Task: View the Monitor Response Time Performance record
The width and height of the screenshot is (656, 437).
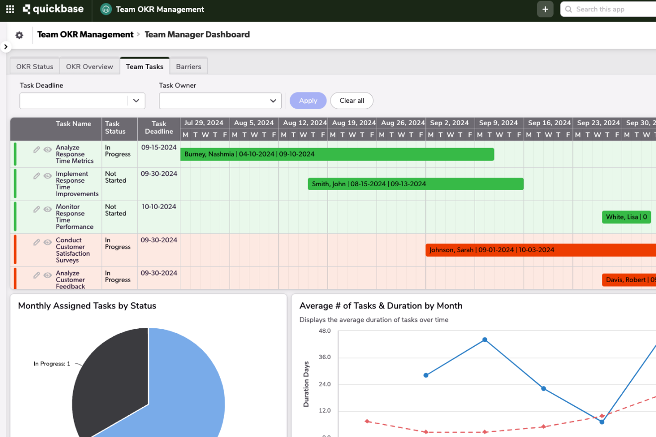Action: coord(48,209)
